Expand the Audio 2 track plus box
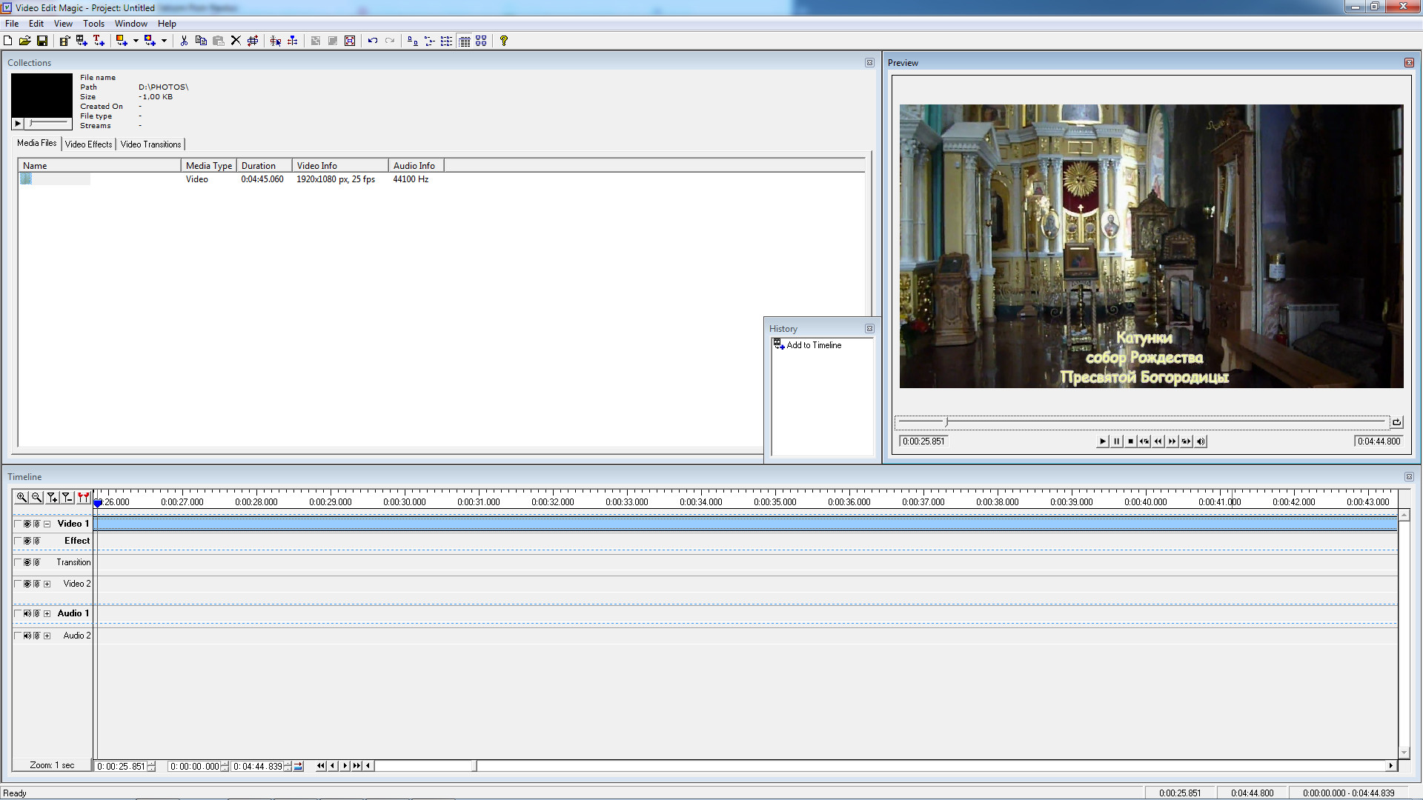 tap(47, 636)
